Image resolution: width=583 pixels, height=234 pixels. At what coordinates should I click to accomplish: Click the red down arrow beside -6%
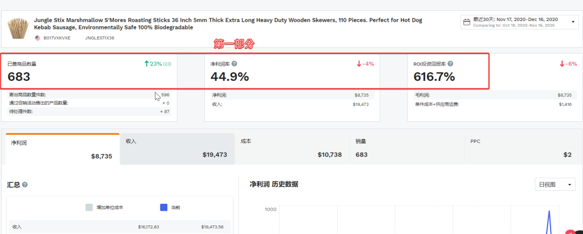point(562,64)
